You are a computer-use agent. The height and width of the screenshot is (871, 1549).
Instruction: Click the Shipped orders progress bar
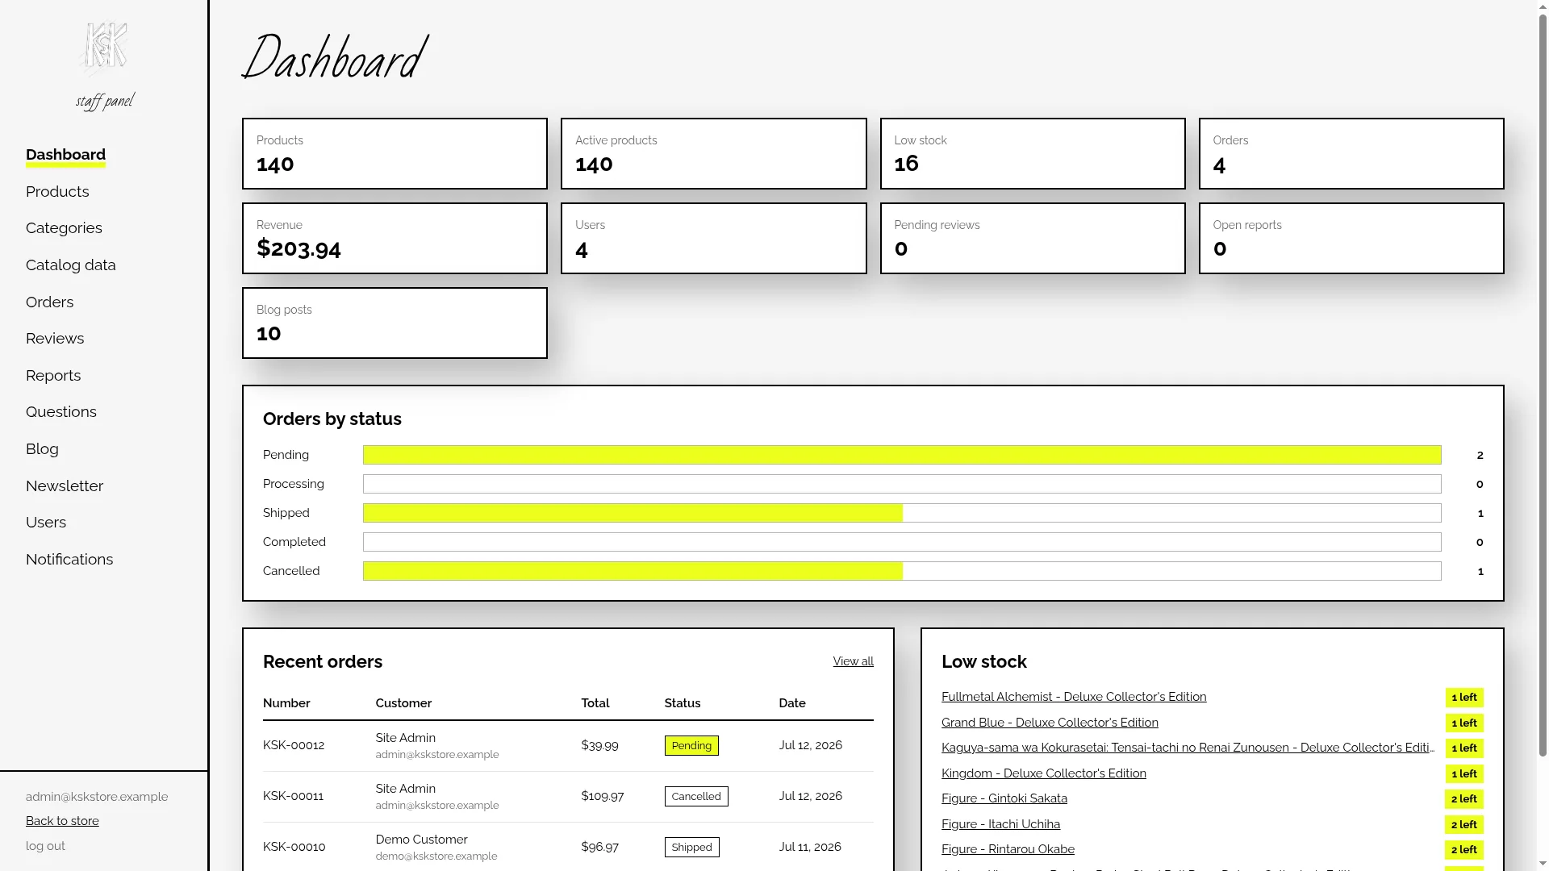[902, 513]
